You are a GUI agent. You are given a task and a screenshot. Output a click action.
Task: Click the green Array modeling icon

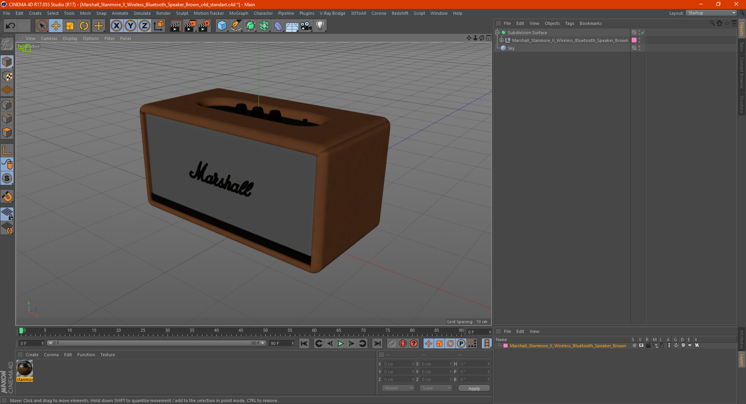point(264,26)
